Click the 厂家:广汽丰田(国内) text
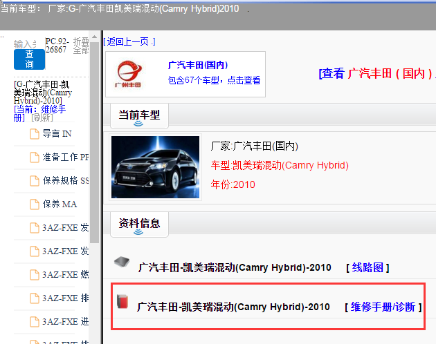 254,146
